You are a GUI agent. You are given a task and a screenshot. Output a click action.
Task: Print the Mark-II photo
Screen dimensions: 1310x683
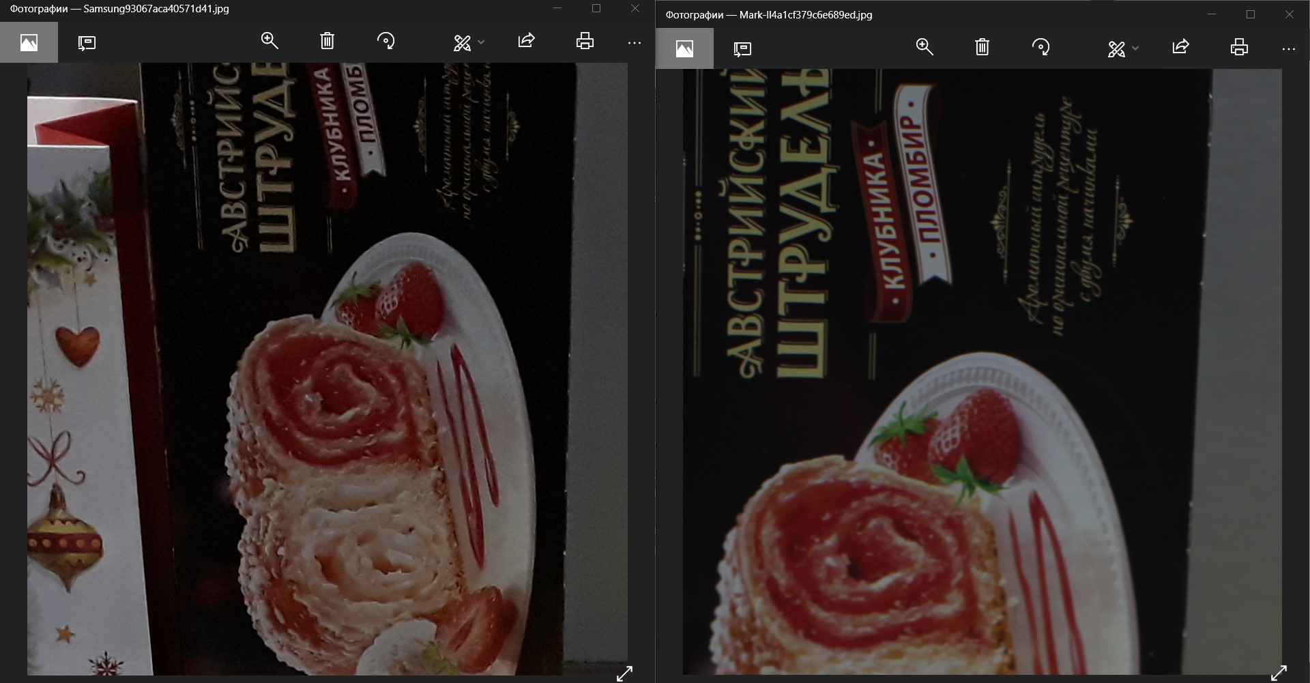click(x=1239, y=46)
